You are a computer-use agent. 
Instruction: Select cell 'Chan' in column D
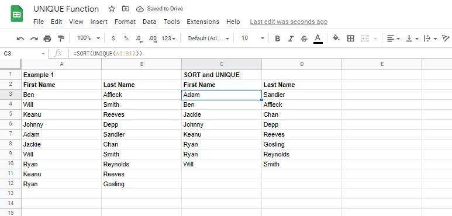[302, 114]
